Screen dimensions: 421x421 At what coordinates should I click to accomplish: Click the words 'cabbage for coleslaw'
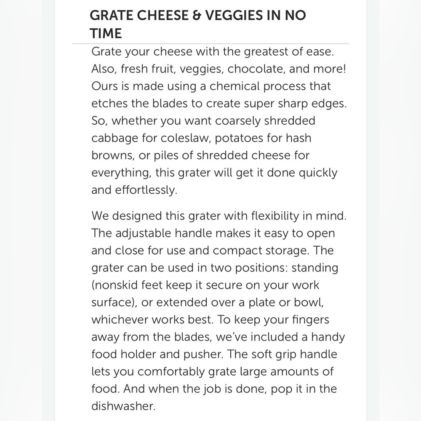[x=151, y=138]
